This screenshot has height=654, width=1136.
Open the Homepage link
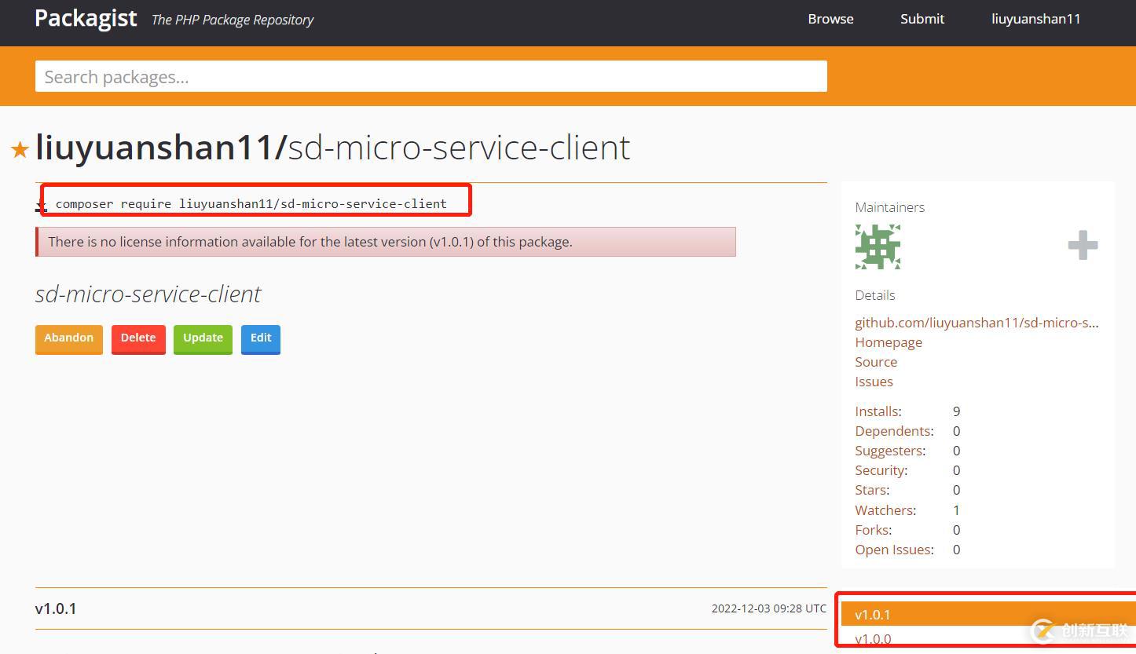pos(889,342)
